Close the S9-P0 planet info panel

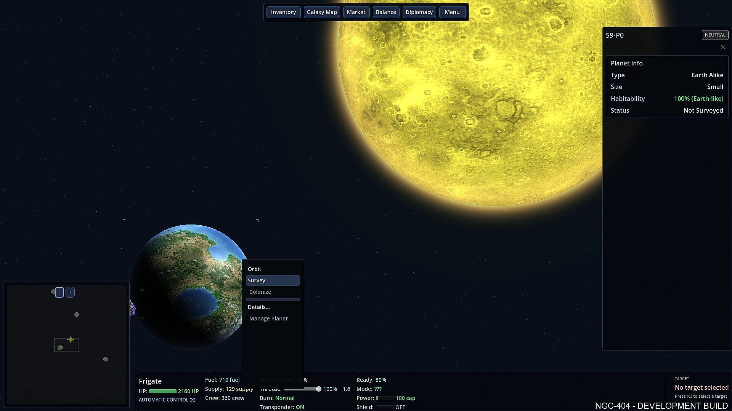[x=723, y=47]
